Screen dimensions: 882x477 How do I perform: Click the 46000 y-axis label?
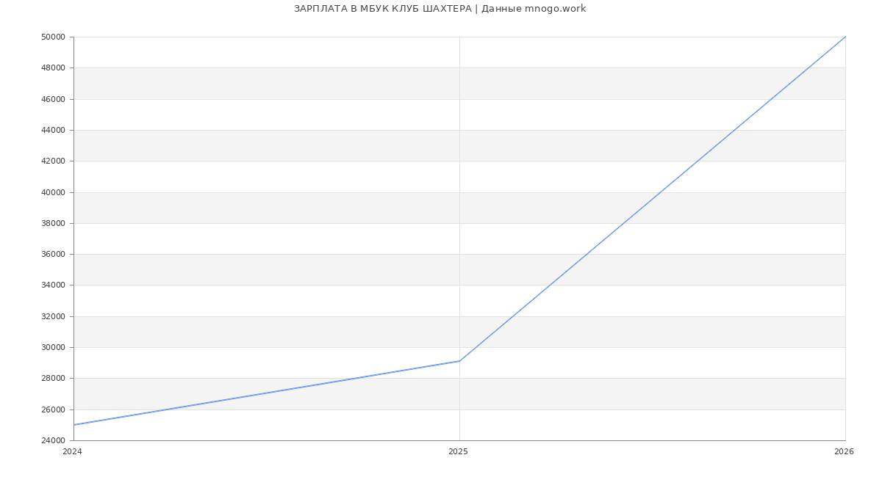[54, 99]
